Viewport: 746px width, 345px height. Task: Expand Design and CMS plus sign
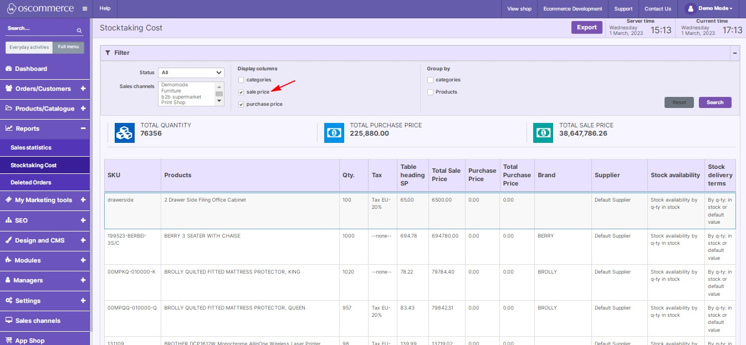[83, 240]
